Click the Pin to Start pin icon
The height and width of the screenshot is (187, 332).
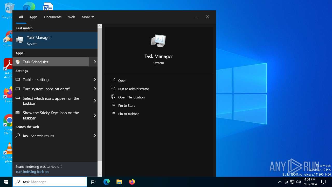click(113, 105)
